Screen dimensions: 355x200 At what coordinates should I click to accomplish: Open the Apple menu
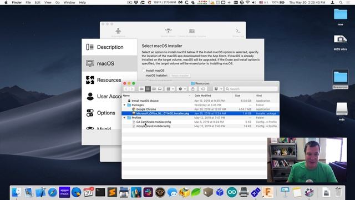pos(6,2)
